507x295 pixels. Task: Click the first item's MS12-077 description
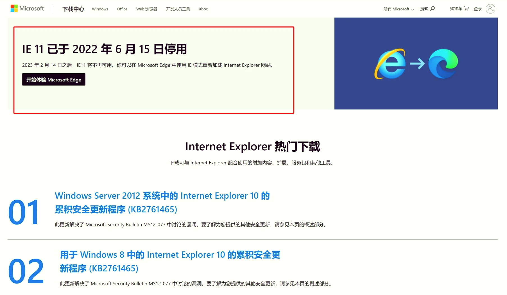click(x=191, y=224)
